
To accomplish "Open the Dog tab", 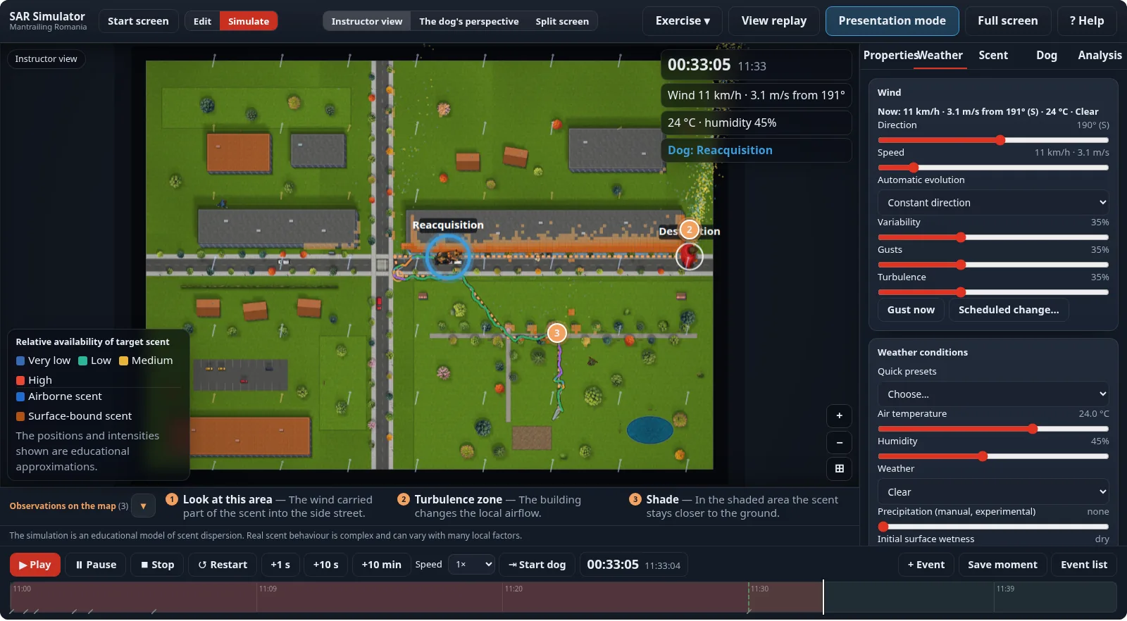I will (x=1047, y=56).
